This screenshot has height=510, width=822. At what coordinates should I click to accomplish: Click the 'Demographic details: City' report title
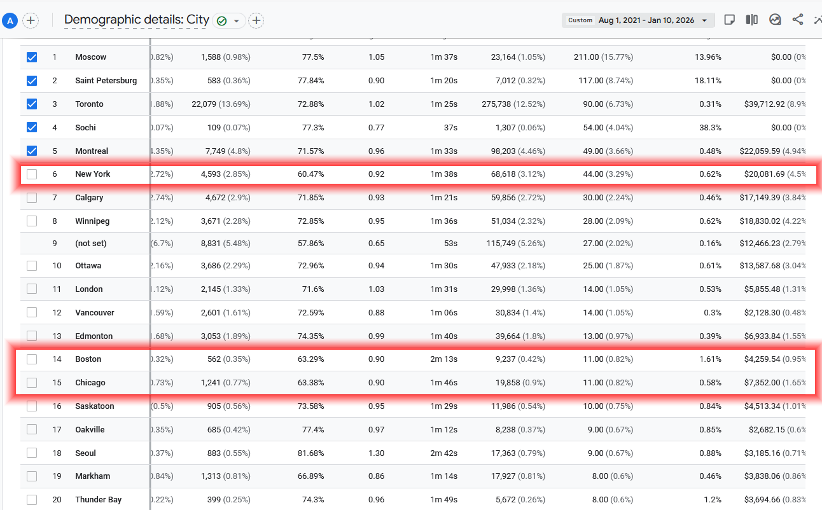(137, 20)
